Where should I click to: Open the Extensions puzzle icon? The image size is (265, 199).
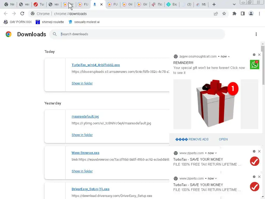(234, 13)
